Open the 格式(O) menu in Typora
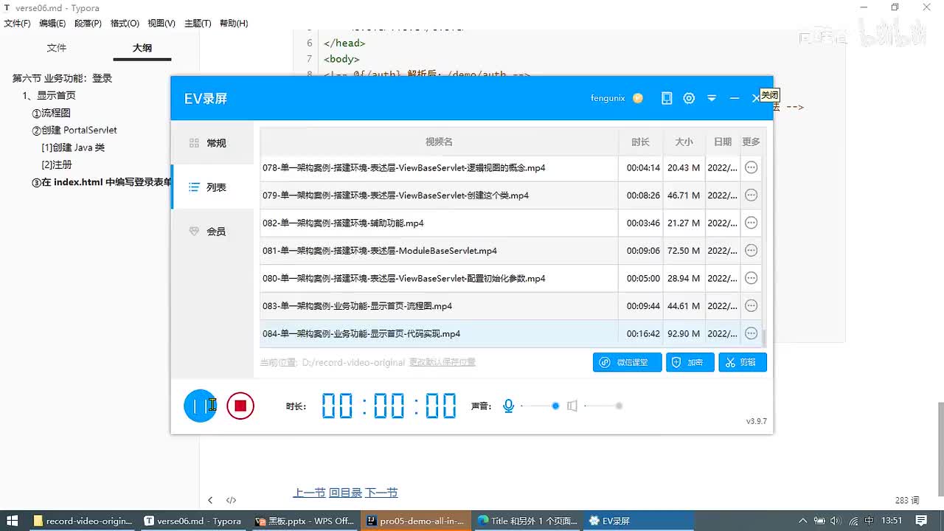The width and height of the screenshot is (944, 531). [x=125, y=24]
